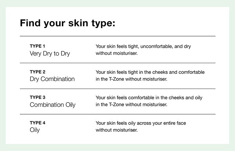
Task: Click Type 2's 'in the T-Zone' line
Action: coord(131,79)
